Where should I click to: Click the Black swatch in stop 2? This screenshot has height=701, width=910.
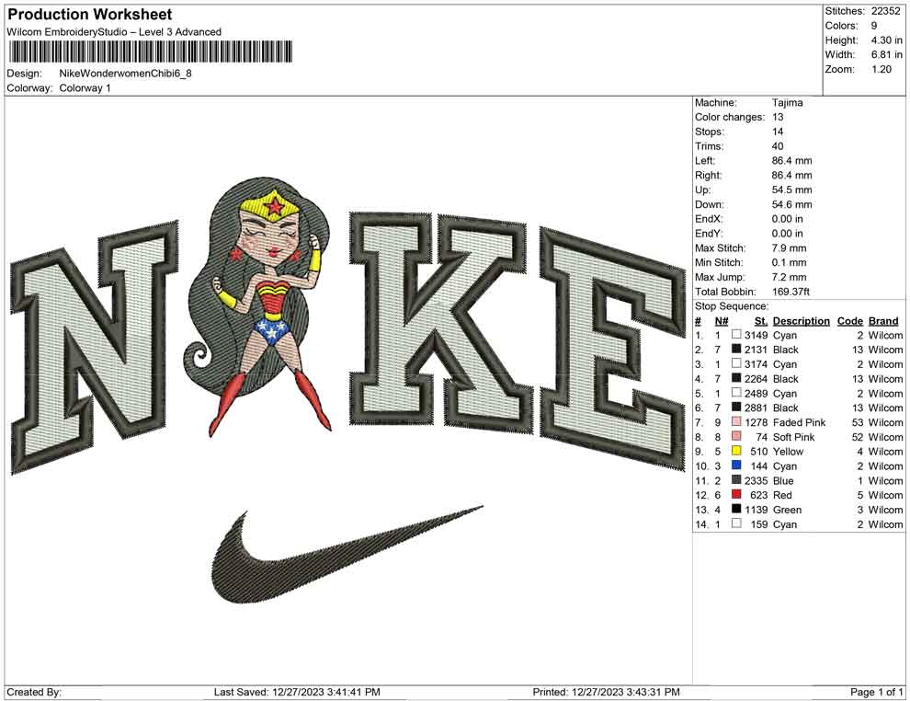pyautogui.click(x=736, y=349)
